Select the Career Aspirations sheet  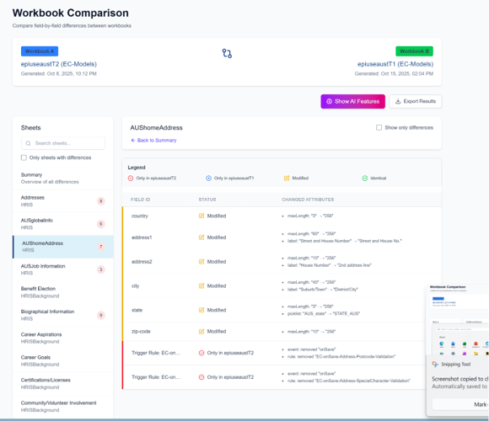pos(63,338)
